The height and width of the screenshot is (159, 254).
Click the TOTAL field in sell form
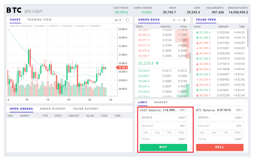220,139
